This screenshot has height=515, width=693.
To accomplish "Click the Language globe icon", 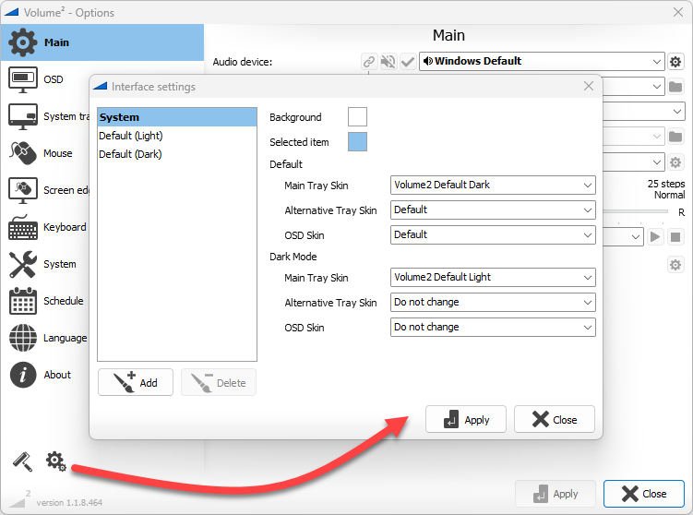I will (22, 338).
